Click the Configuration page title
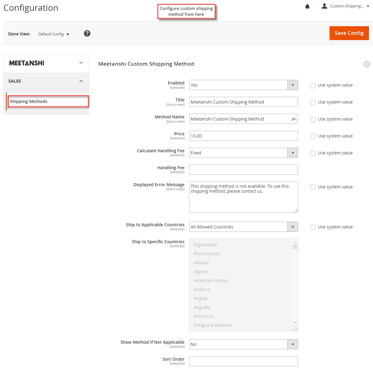 point(31,8)
